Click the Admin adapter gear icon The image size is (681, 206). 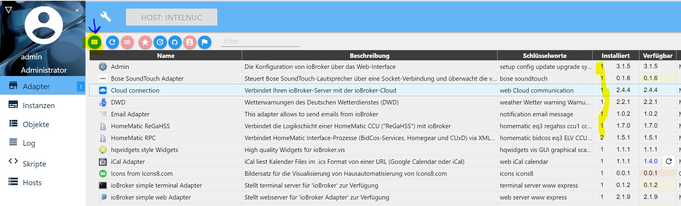103,66
